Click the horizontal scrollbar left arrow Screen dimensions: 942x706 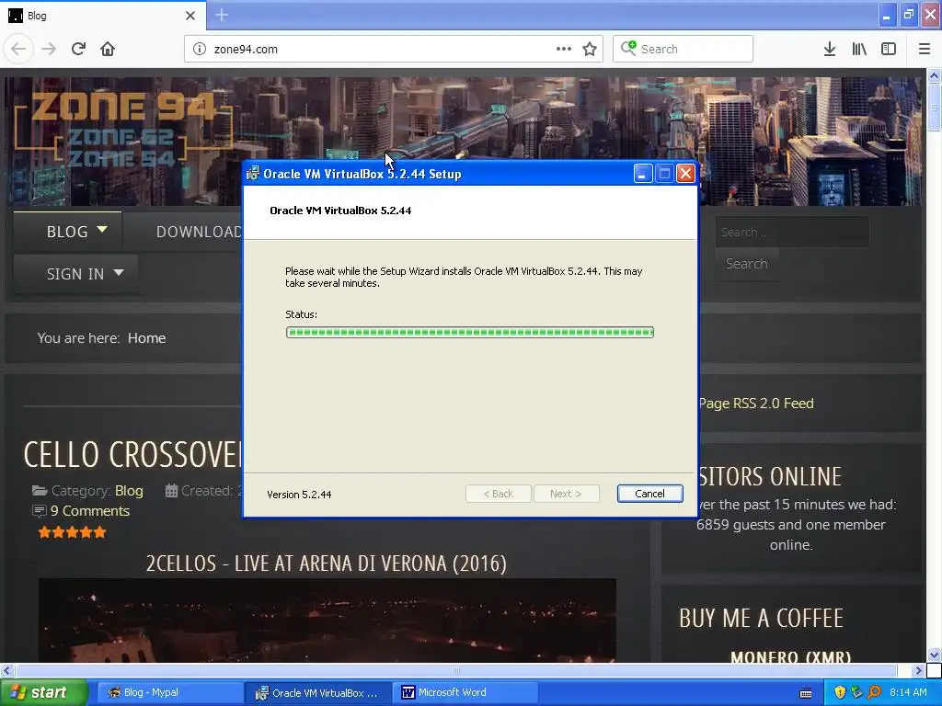tap(7, 670)
